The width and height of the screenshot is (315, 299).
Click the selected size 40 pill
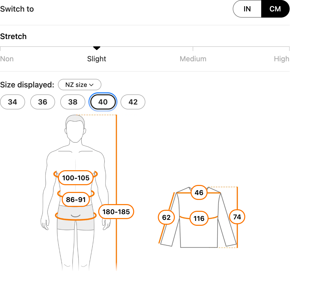tap(103, 102)
